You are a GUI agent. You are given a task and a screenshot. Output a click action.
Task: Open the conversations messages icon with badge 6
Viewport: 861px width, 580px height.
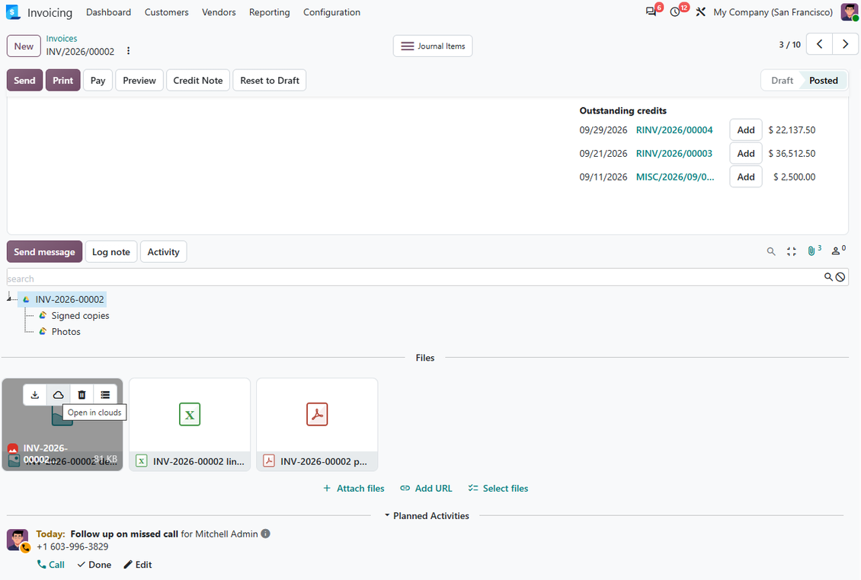(651, 11)
